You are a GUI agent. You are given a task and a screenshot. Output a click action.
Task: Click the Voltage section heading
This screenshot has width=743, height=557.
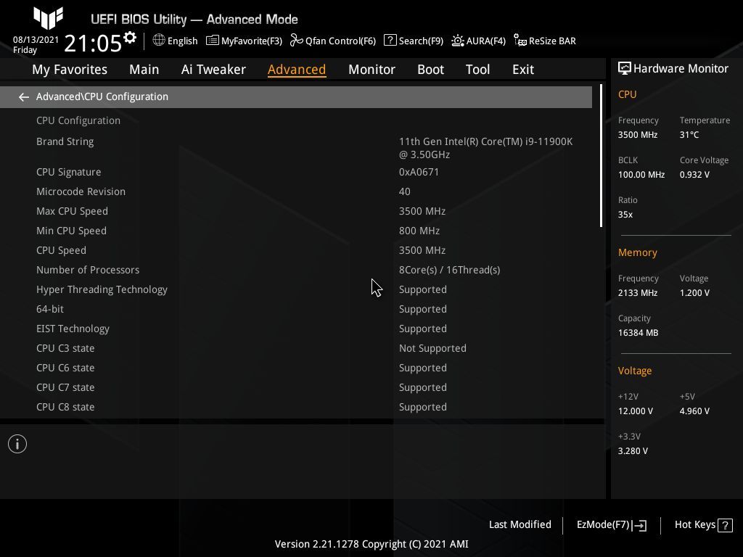click(x=634, y=371)
